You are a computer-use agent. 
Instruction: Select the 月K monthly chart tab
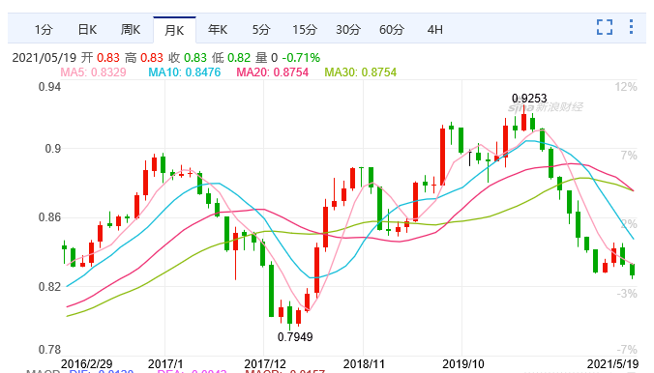click(x=174, y=30)
